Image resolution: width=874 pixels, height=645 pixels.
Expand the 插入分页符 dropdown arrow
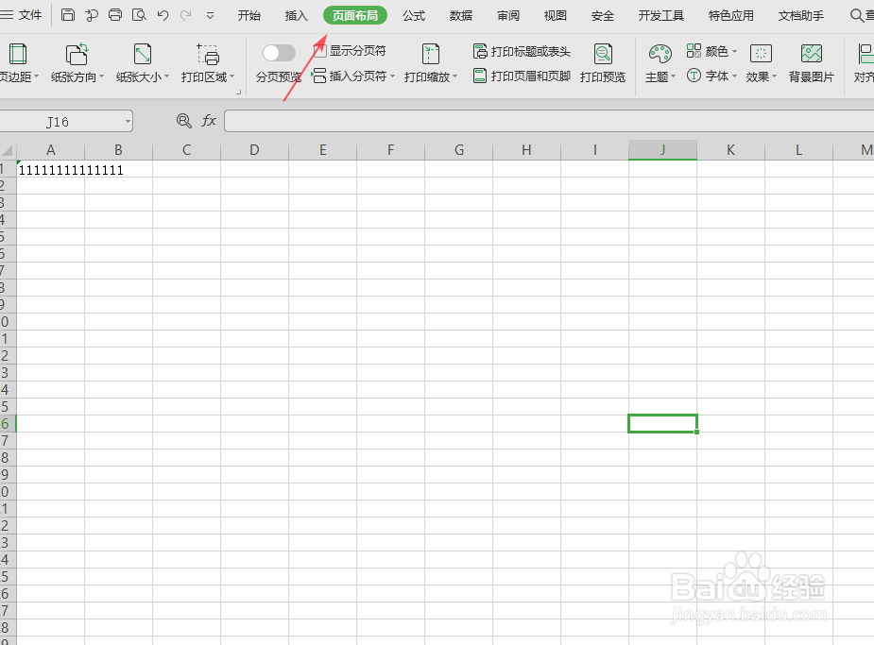coord(392,76)
